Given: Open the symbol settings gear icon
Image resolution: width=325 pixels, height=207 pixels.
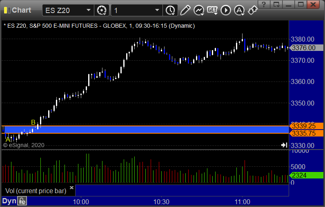Looking at the screenshot, I should 102,10.
